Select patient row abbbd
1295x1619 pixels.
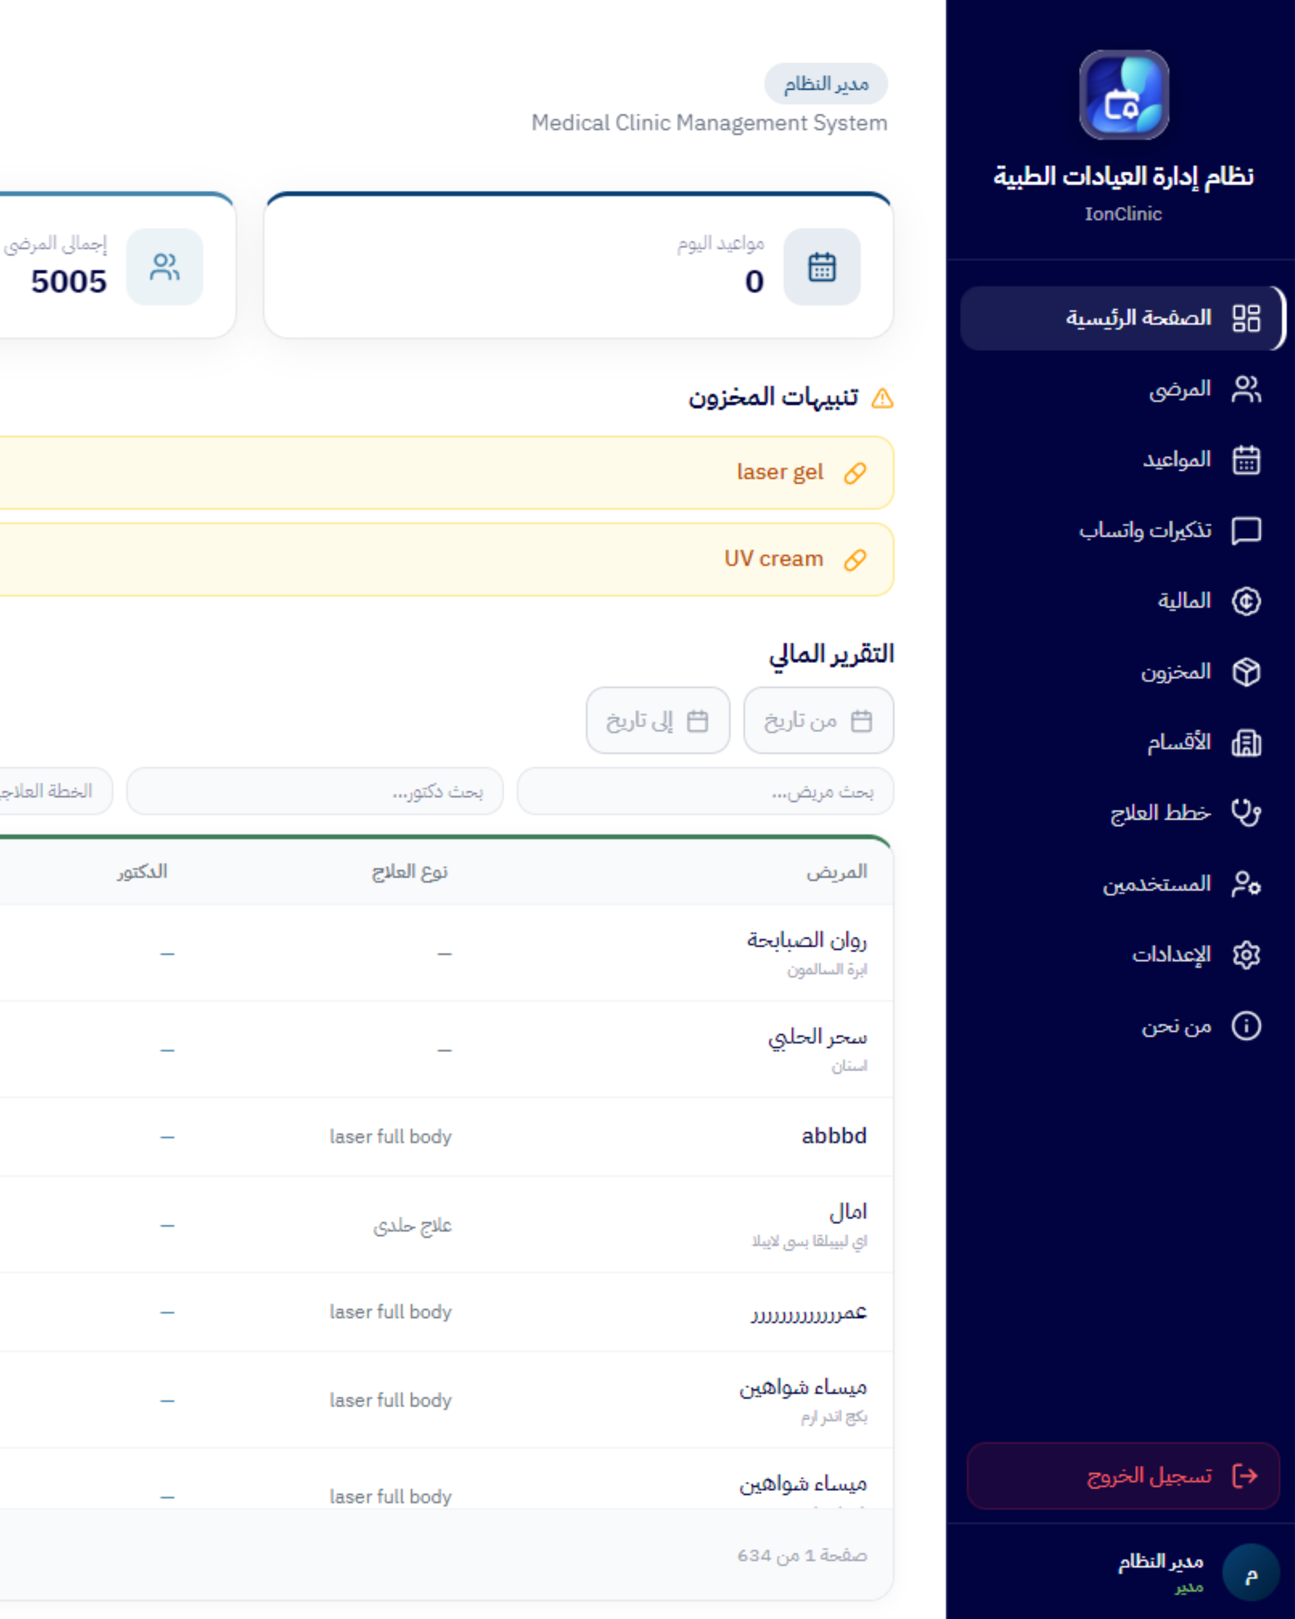[x=446, y=1137]
